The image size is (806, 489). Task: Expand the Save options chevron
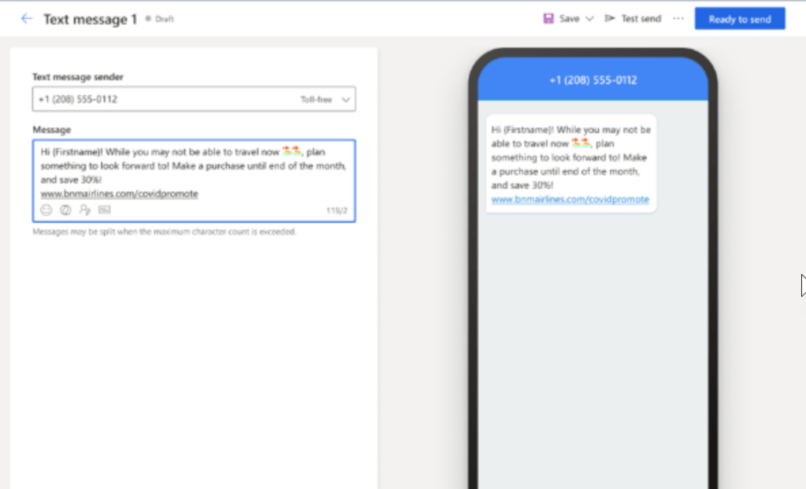pos(589,19)
